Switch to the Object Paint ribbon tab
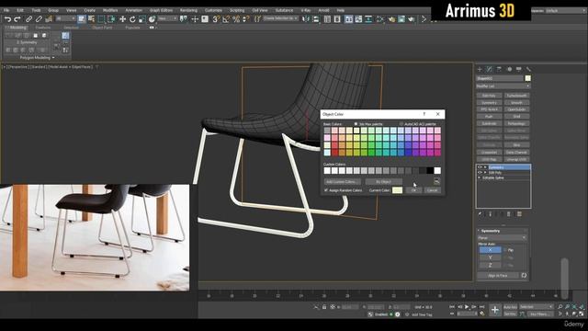The height and width of the screenshot is (331, 588). pyautogui.click(x=102, y=28)
